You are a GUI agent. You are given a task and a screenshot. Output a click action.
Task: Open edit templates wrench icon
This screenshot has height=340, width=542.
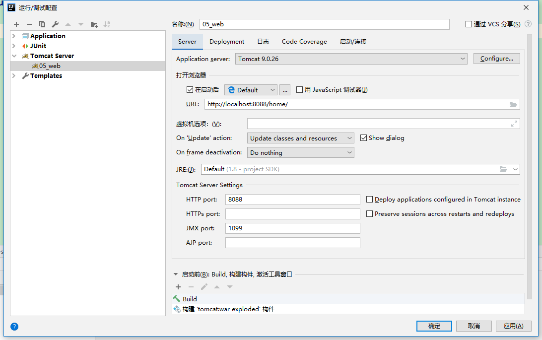click(x=55, y=24)
